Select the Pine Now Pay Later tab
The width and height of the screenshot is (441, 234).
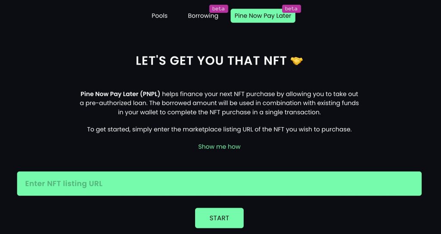point(263,16)
